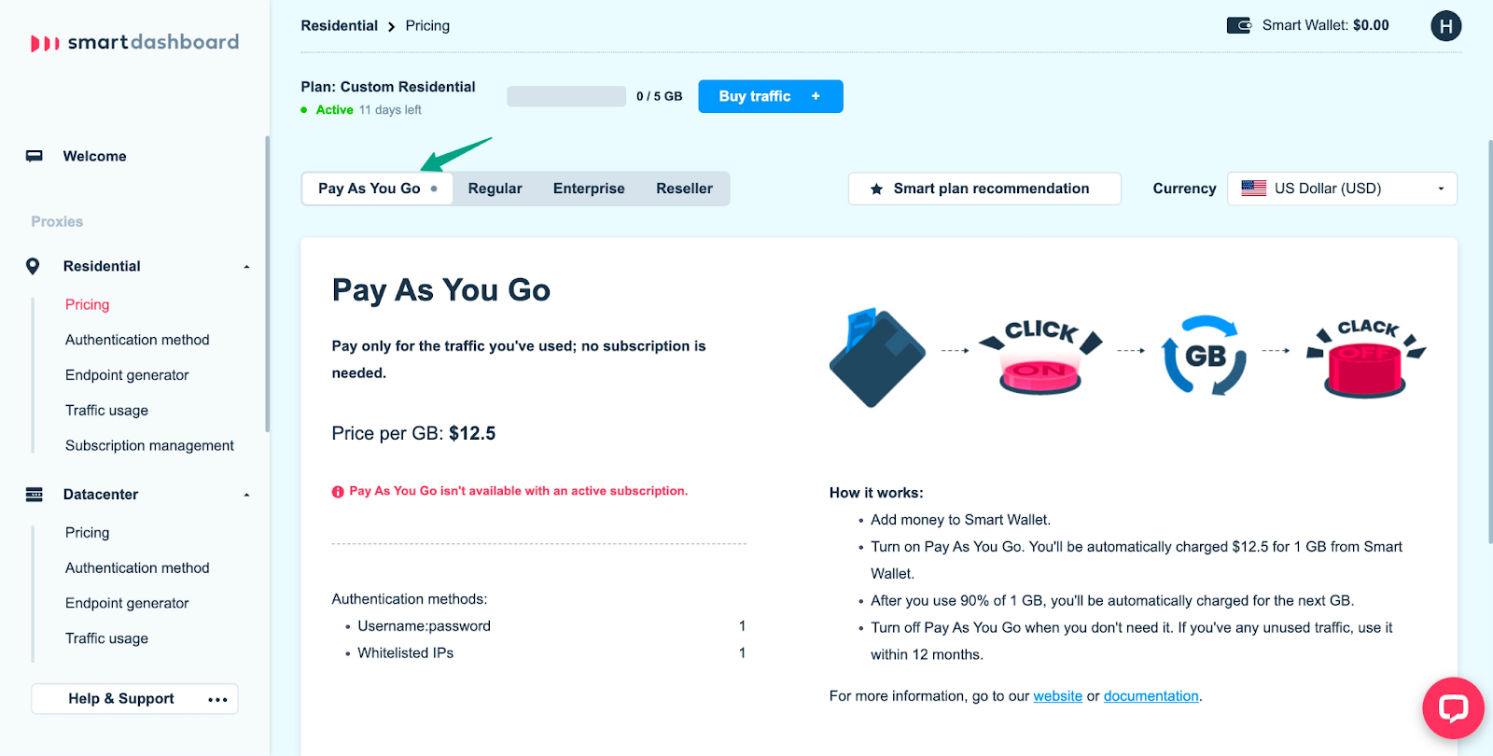Open the live chat bubble
This screenshot has height=756, width=1493.
click(1452, 707)
